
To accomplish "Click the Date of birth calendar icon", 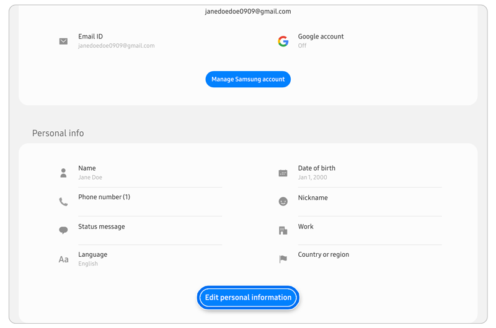I will coord(283,173).
